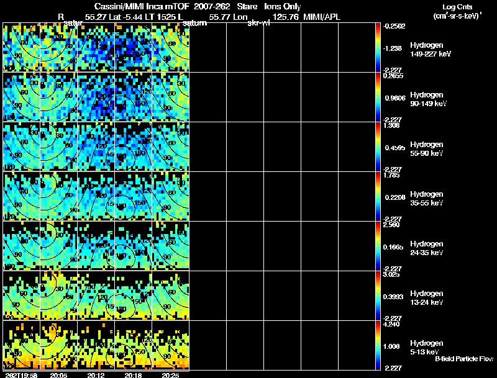Click the 262T19:58 start time label
497x378 pixels.
(19, 374)
